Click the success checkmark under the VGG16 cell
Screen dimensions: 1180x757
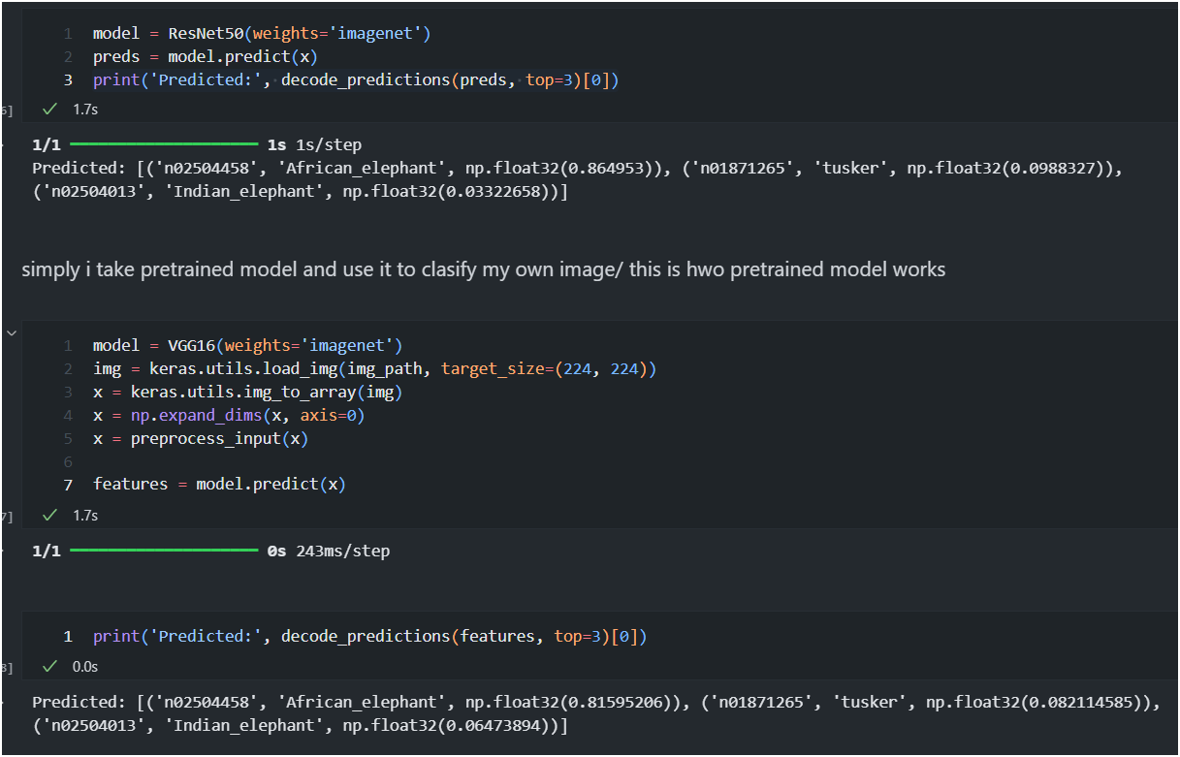[x=50, y=515]
